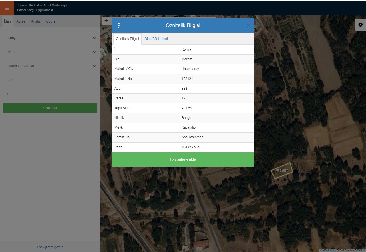Open the Adres search tab
366x252 pixels.
click(21, 21)
